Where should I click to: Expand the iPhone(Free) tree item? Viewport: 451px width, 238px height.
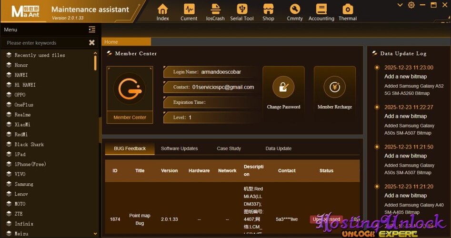click(26, 164)
